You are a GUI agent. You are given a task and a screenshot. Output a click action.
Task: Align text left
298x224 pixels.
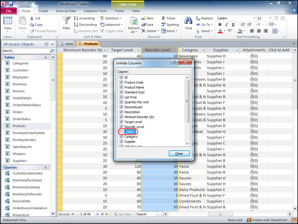(252, 31)
